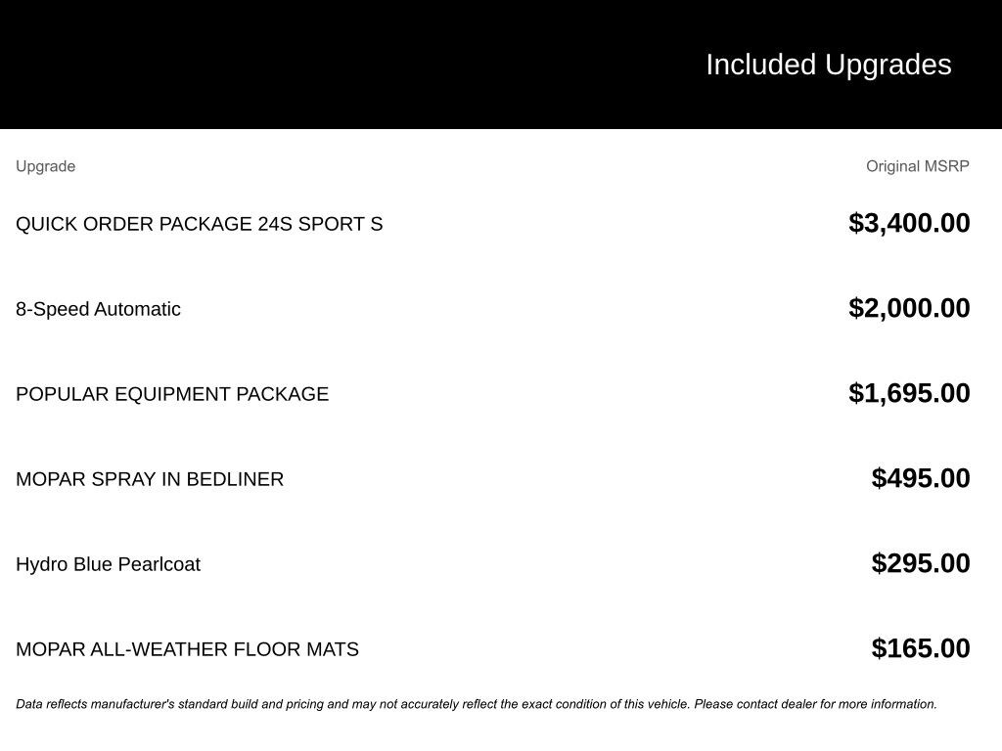Screen dimensions: 1002x751
Task: Click the Upgrade column header
Action: coord(46,166)
